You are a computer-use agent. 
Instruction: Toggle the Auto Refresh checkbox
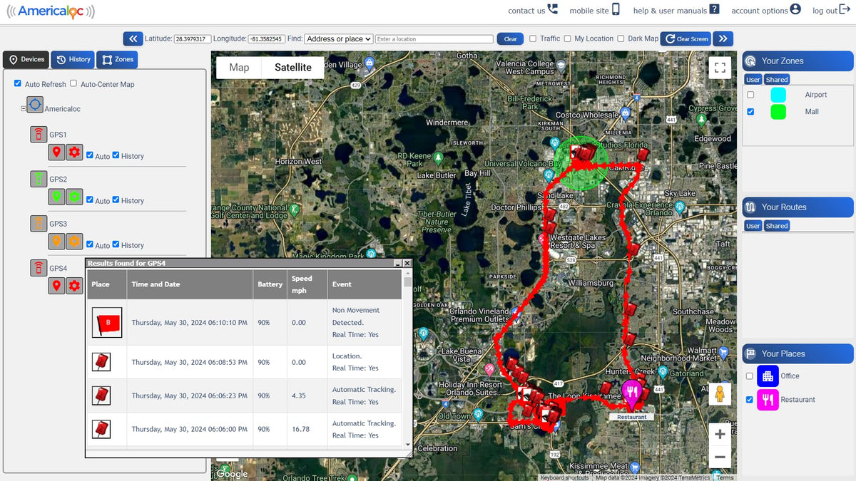click(x=18, y=84)
